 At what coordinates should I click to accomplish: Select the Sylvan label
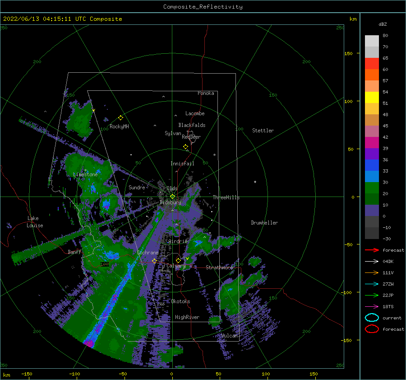pos(173,133)
